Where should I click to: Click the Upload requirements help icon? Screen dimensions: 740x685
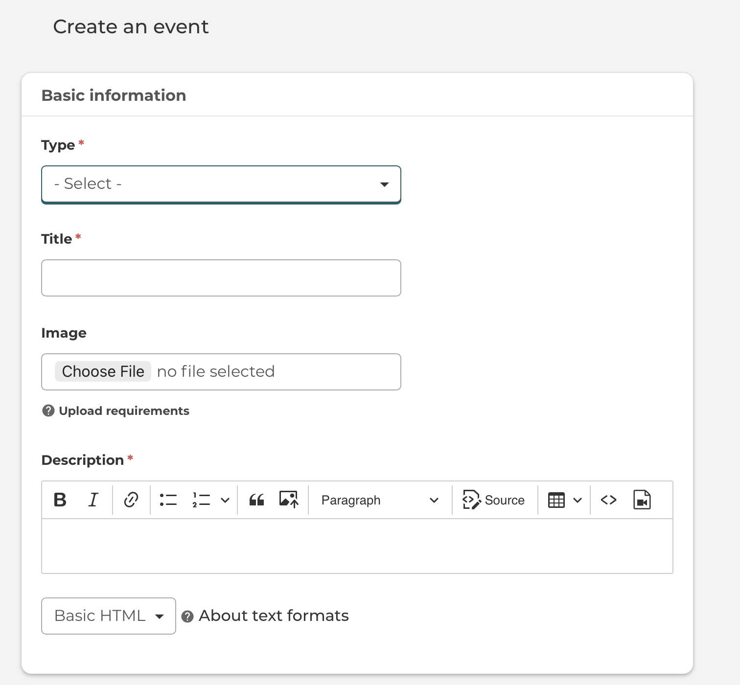48,411
